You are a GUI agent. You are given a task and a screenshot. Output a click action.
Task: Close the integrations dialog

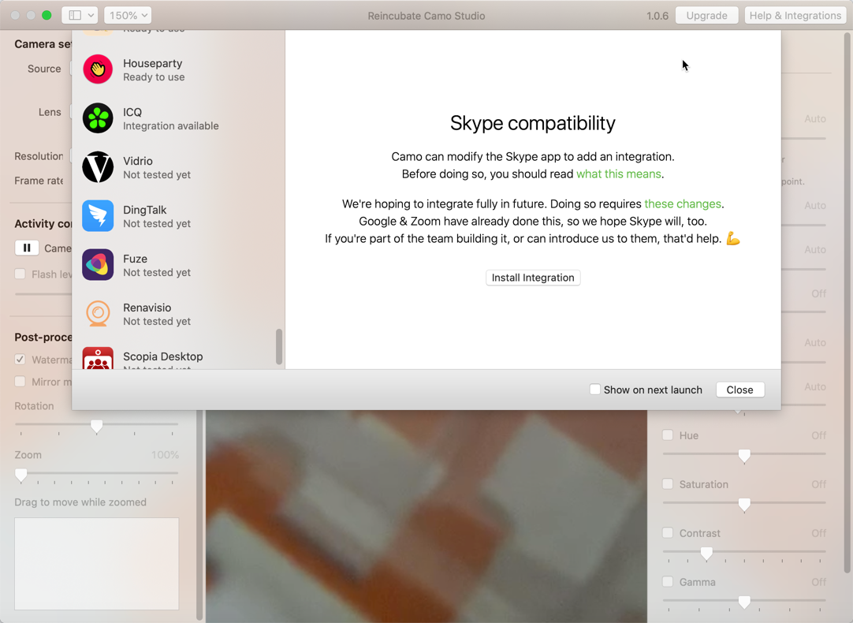[x=739, y=390]
